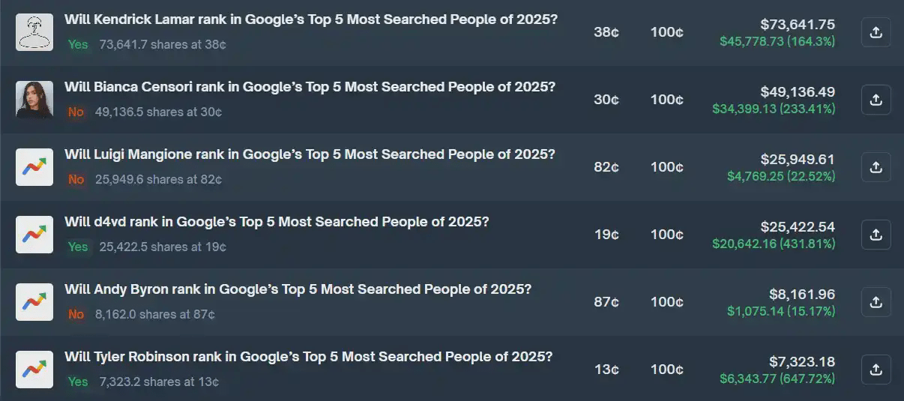Click Google Trends icon beside Andy Byron
Viewport: 904px width, 401px height.
pos(34,302)
